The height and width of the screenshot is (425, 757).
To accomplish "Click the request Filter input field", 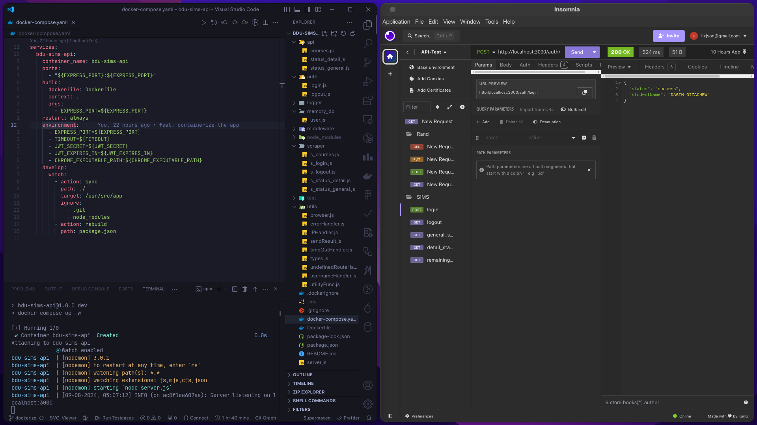I will point(417,107).
